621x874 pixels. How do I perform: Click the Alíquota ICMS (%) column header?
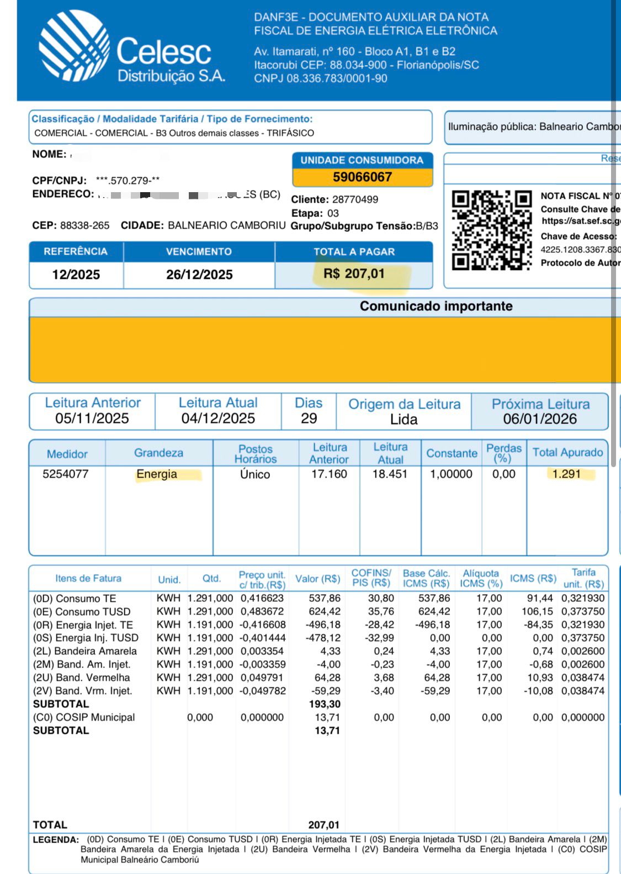click(x=481, y=579)
